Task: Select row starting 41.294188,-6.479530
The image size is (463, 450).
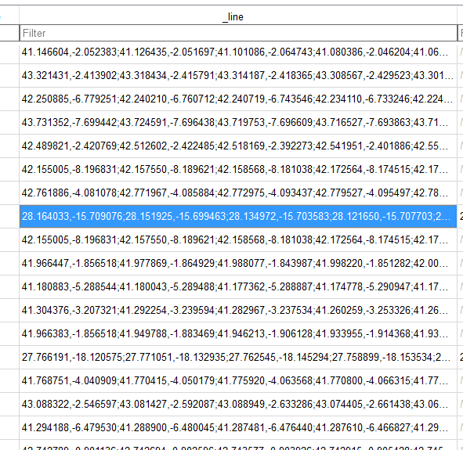Action: (238, 427)
